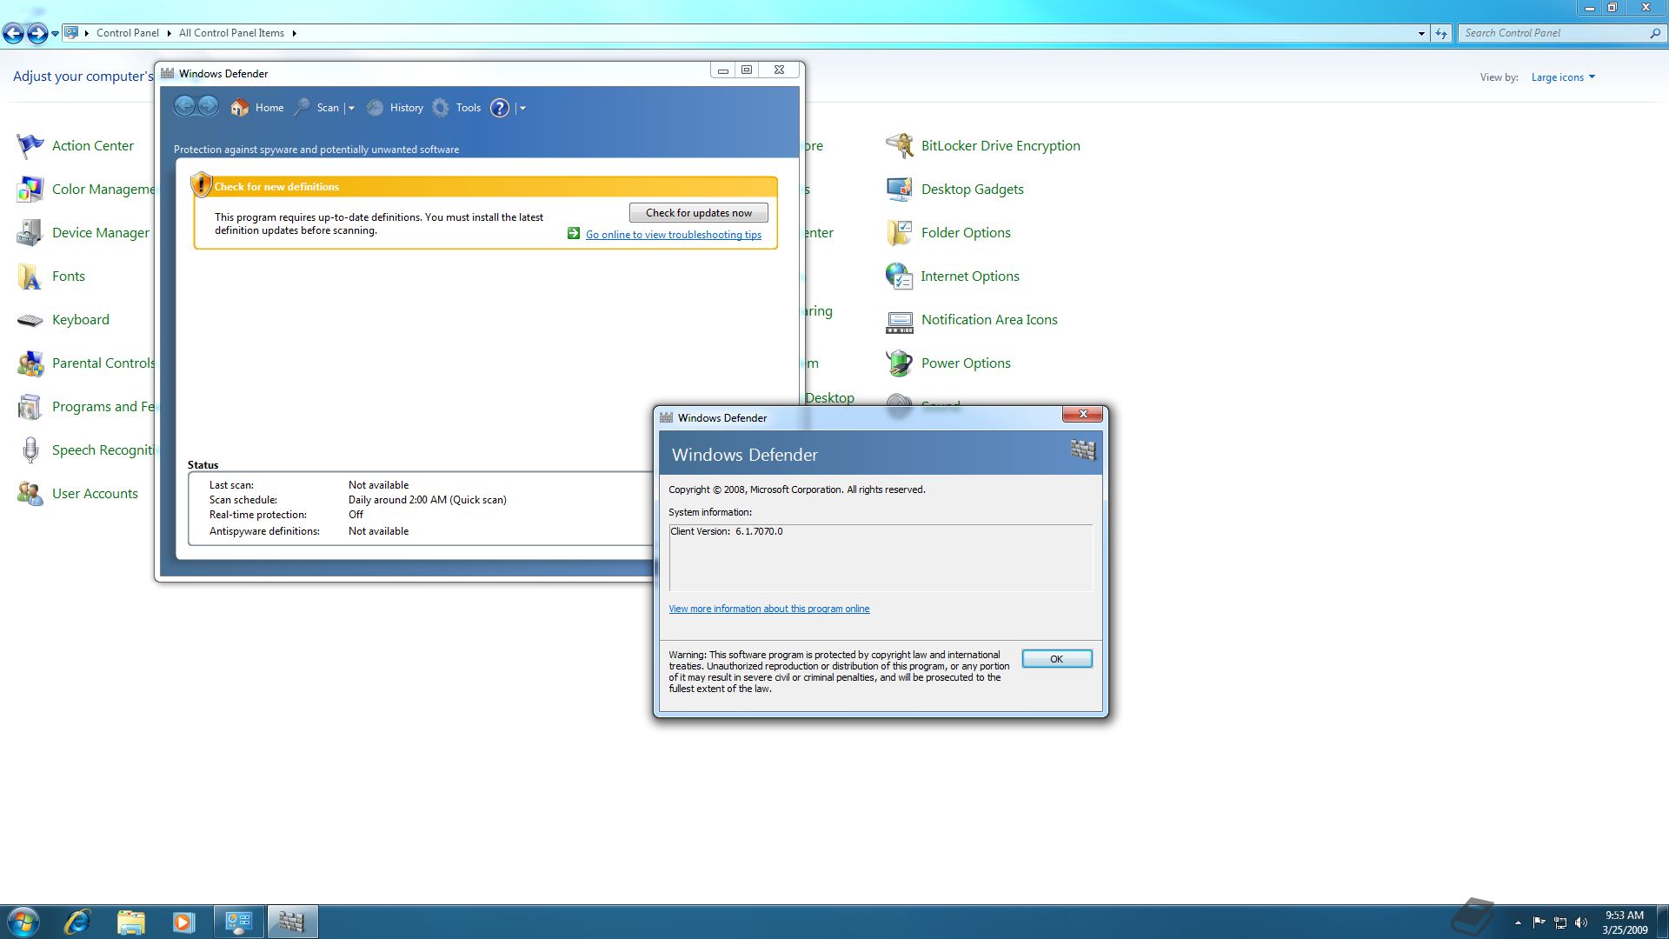
Task: Expand the arrow after All Control Panel Items
Action: 295,33
